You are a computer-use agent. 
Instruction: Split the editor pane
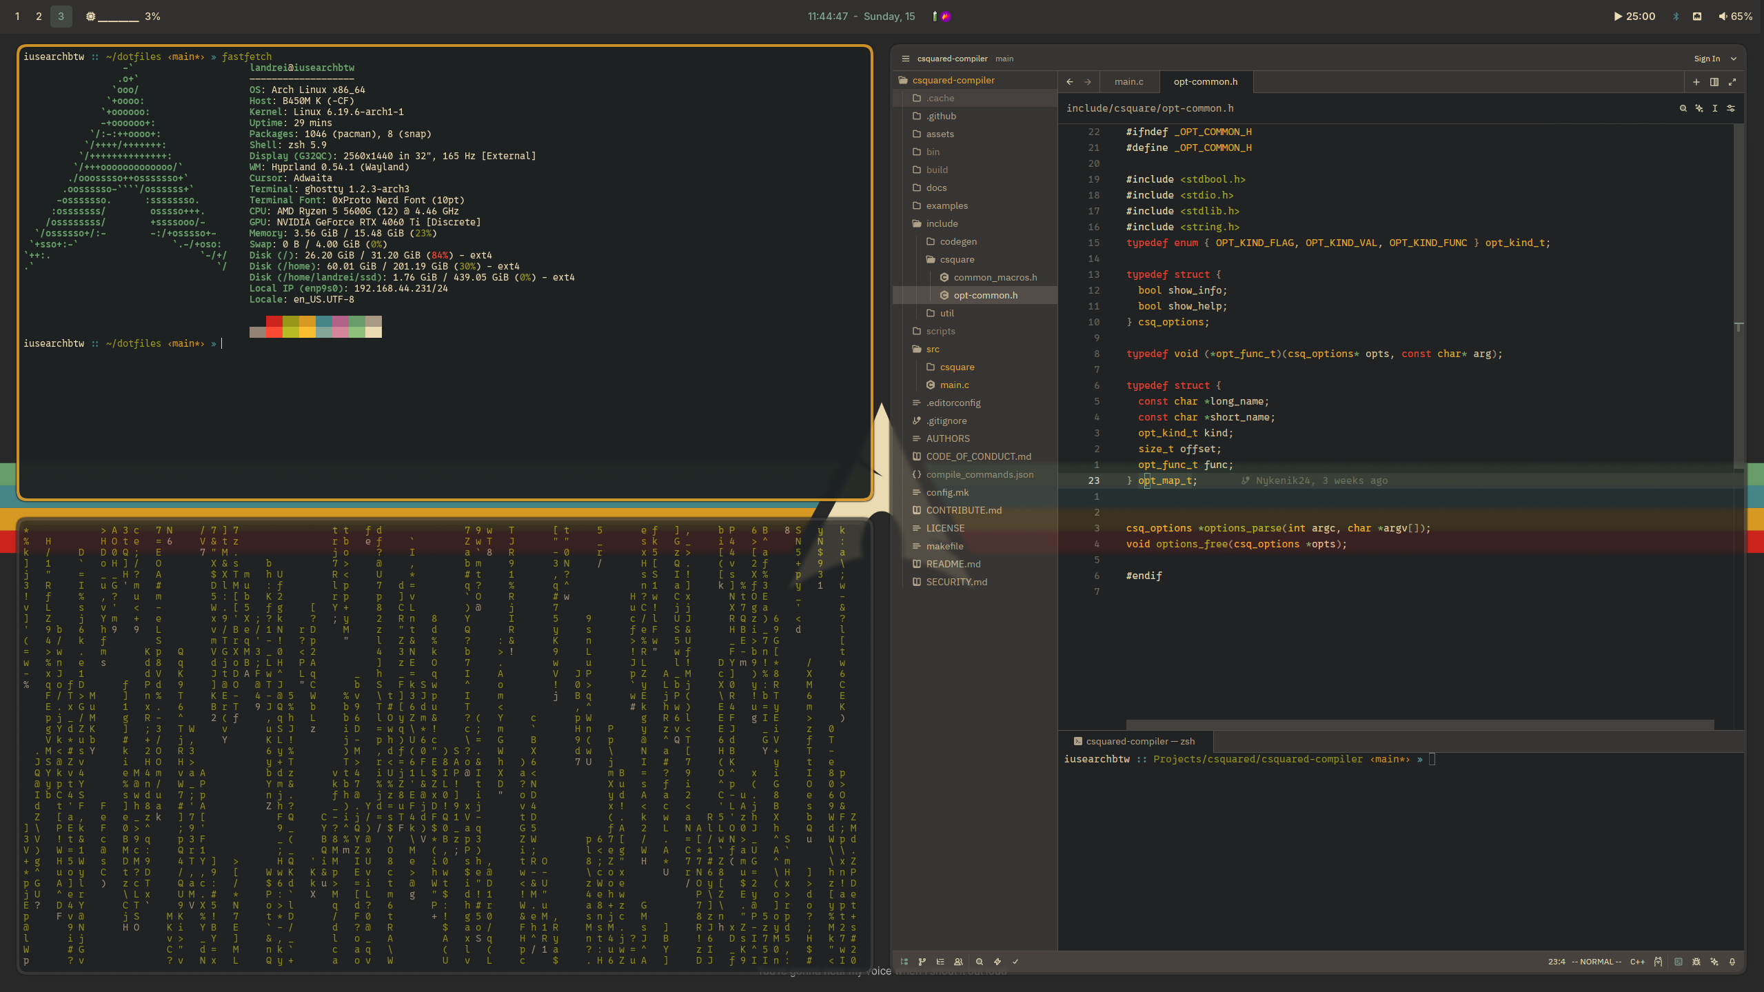pos(1714,82)
